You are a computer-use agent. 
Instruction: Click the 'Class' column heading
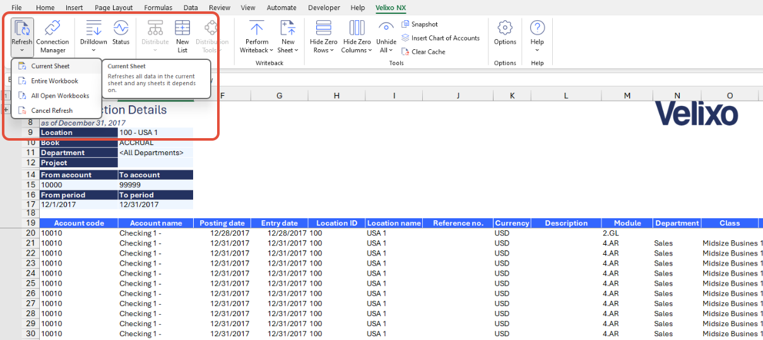tap(730, 223)
